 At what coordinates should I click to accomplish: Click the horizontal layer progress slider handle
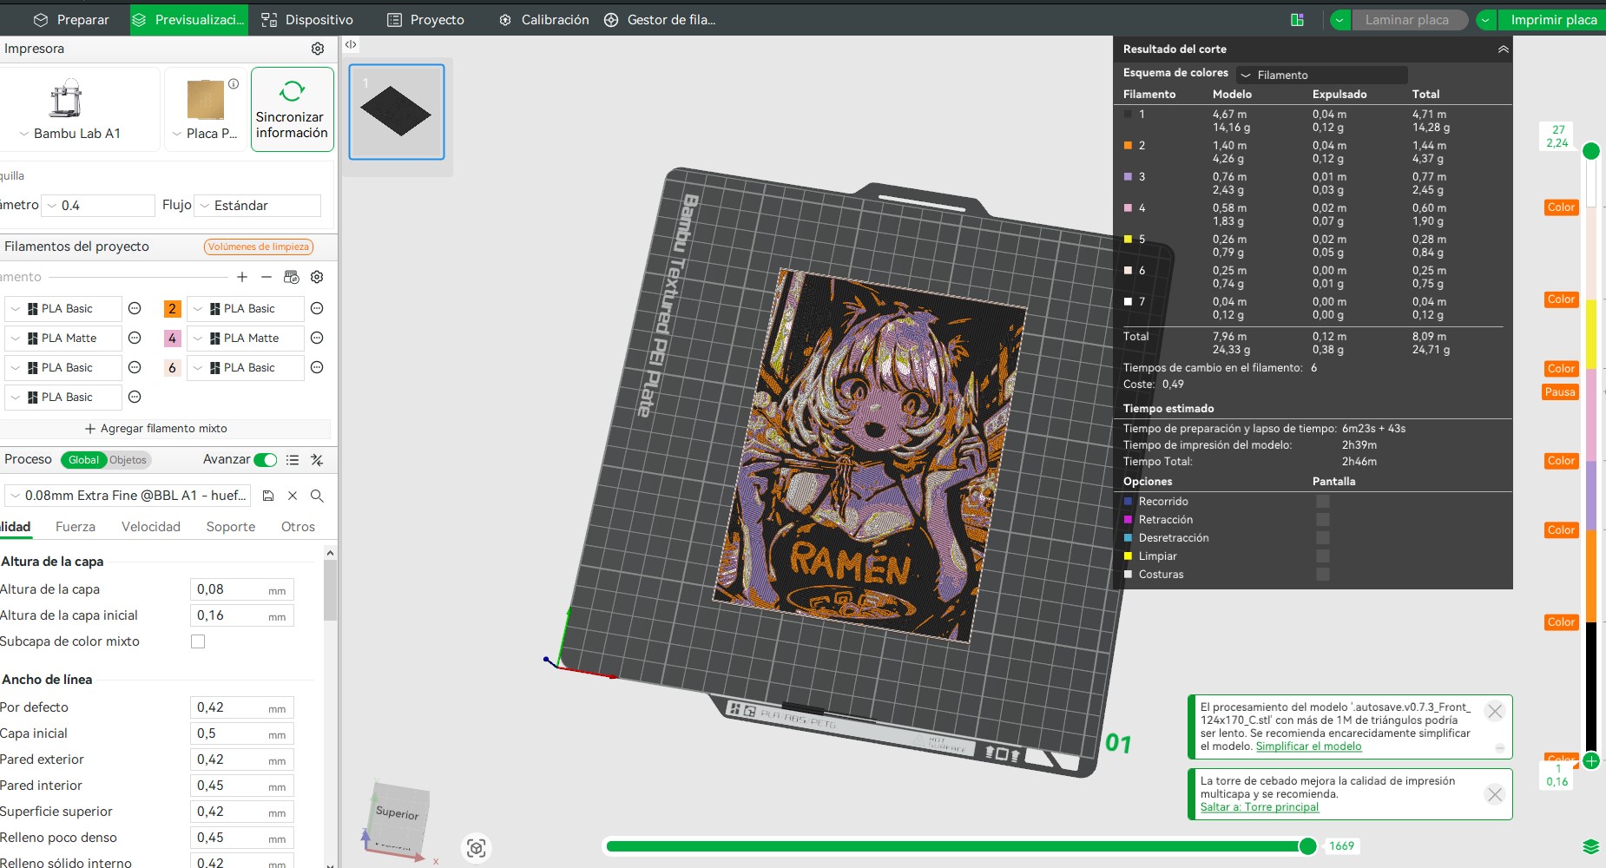click(x=1307, y=846)
